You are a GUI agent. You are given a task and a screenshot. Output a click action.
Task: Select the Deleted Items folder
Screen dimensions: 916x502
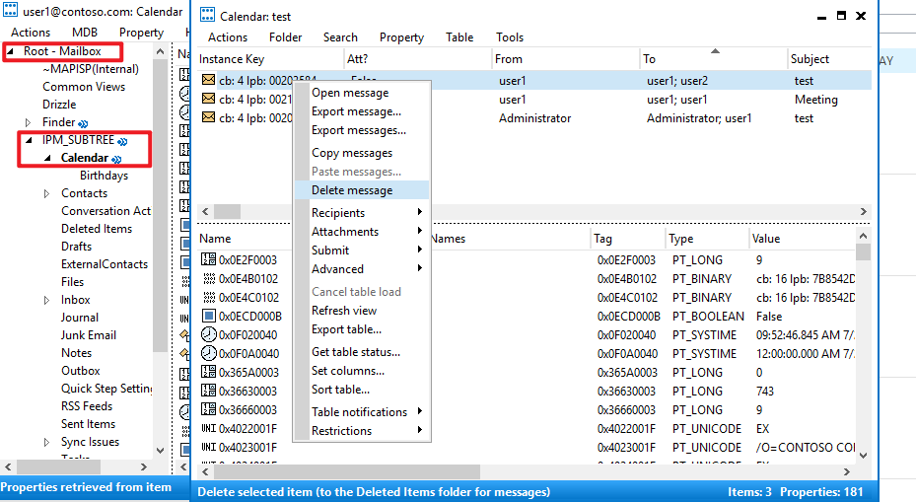[97, 229]
